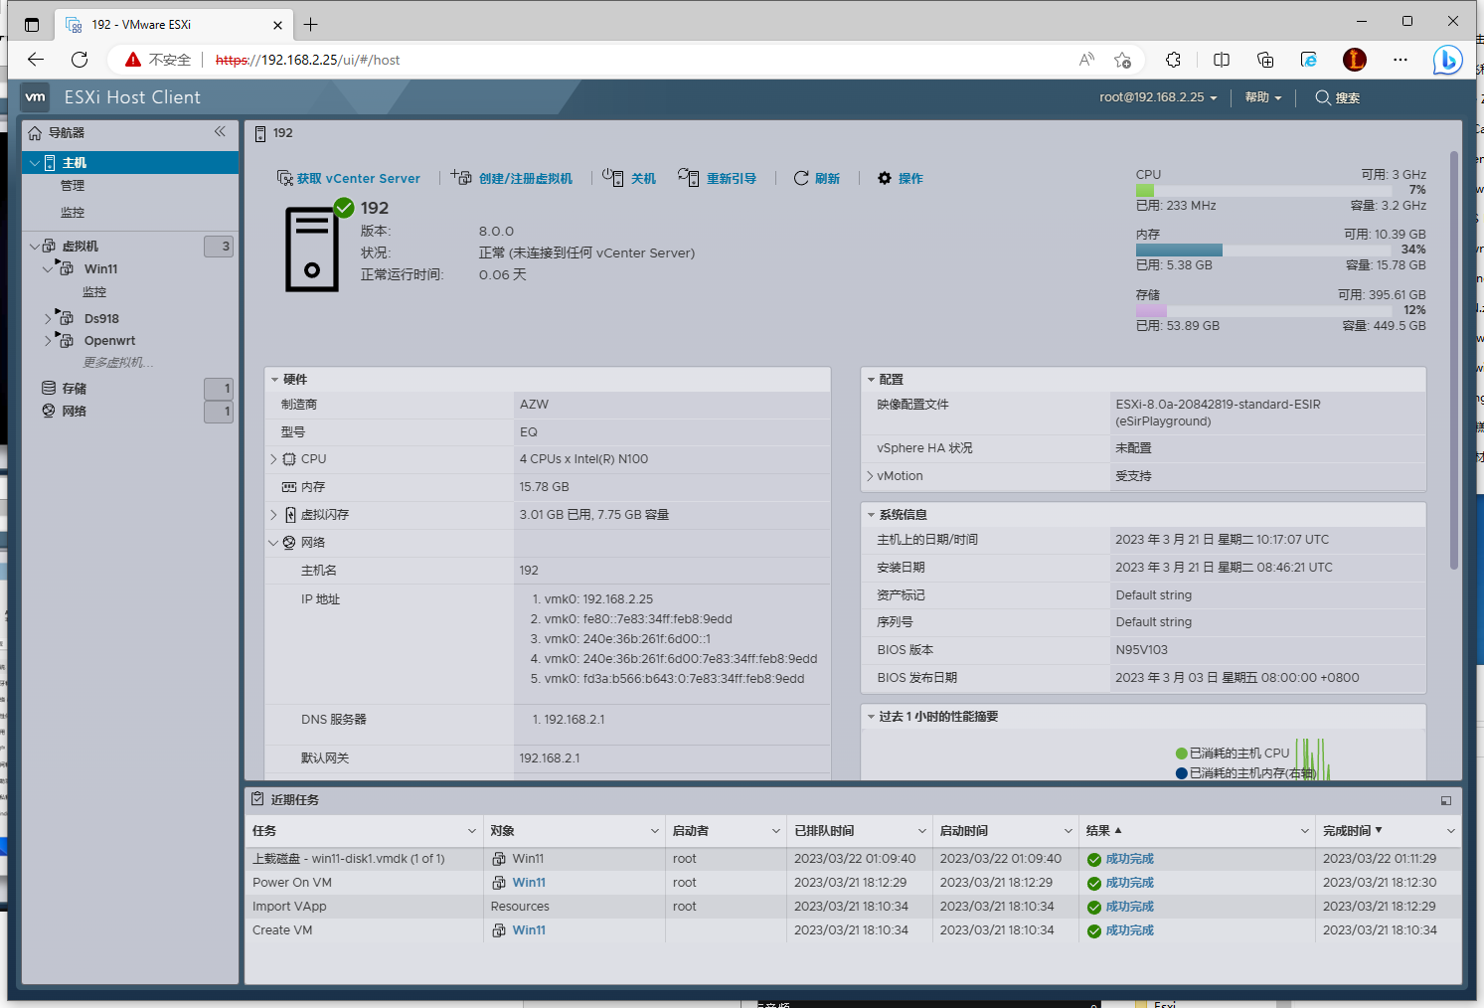Click the networking globe icon in navigator
This screenshot has height=1008, width=1484.
tap(49, 411)
